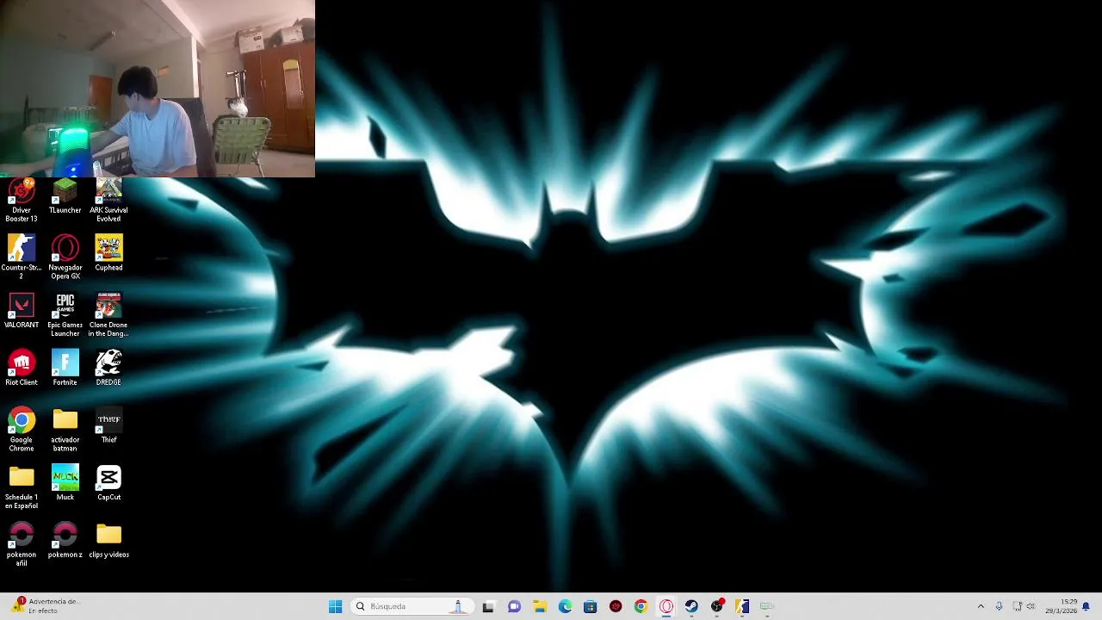Open network status in system tray
The image size is (1102, 620).
coord(1017,606)
